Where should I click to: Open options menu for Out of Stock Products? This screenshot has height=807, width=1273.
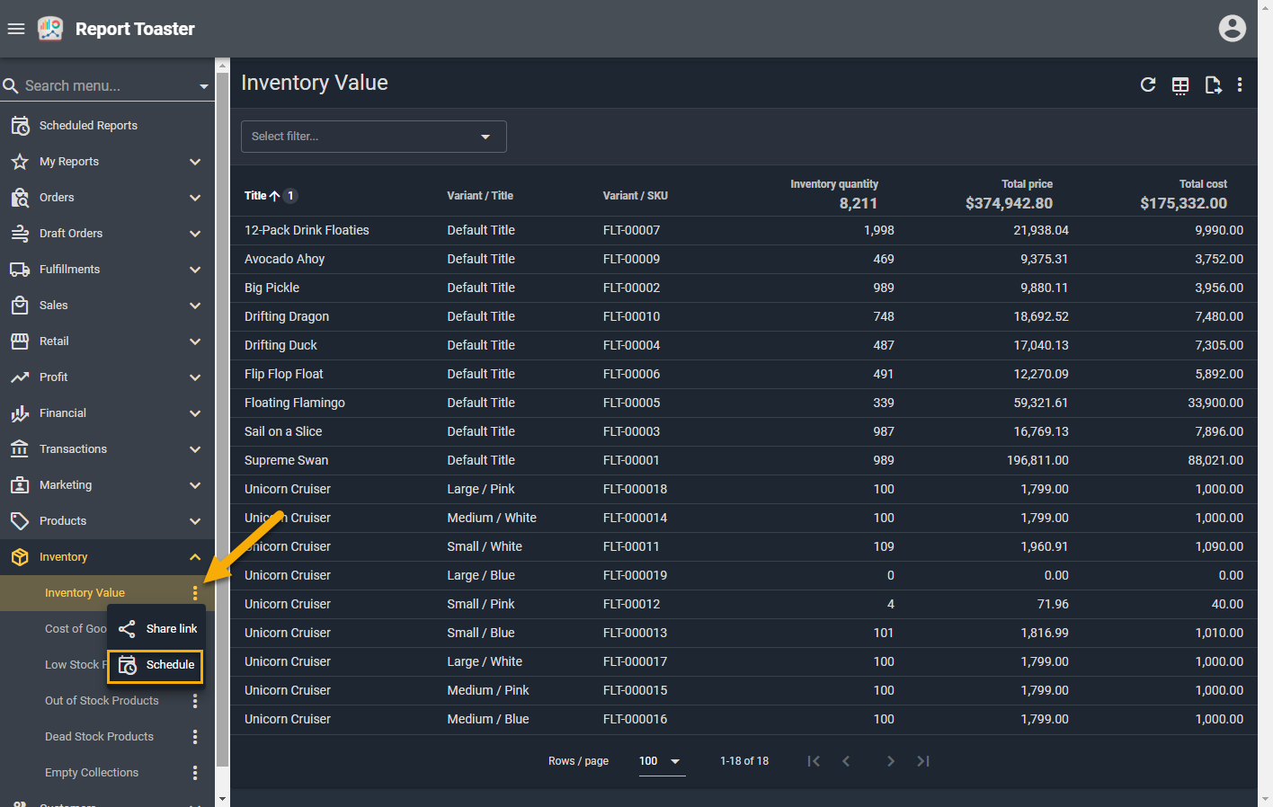tap(195, 701)
